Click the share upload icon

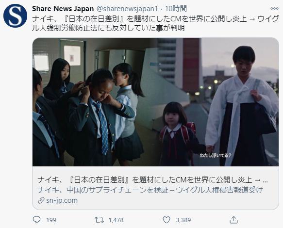[x=233, y=220]
